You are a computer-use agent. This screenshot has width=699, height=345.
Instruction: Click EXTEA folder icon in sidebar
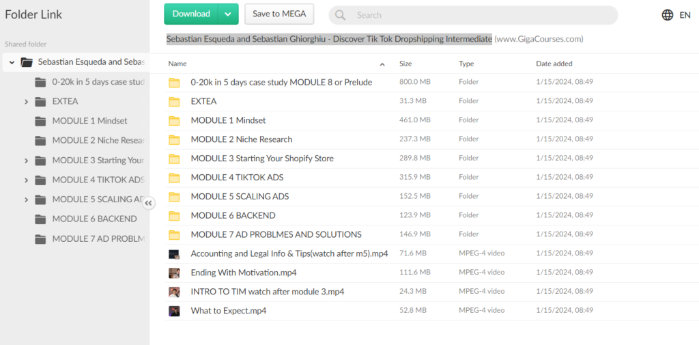tap(40, 102)
